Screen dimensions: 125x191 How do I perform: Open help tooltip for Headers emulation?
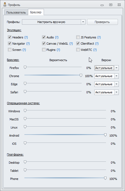click(x=26, y=37)
